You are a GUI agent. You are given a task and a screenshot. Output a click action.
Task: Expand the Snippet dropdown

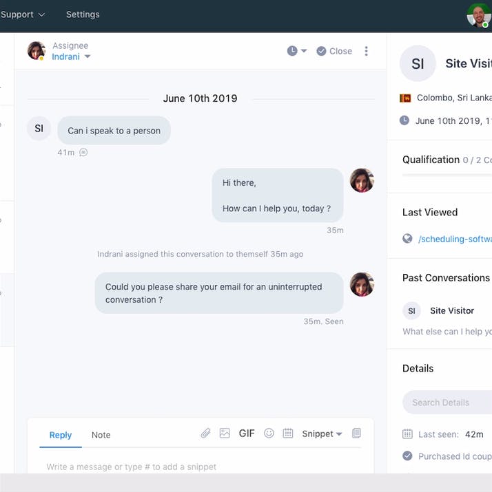[322, 434]
